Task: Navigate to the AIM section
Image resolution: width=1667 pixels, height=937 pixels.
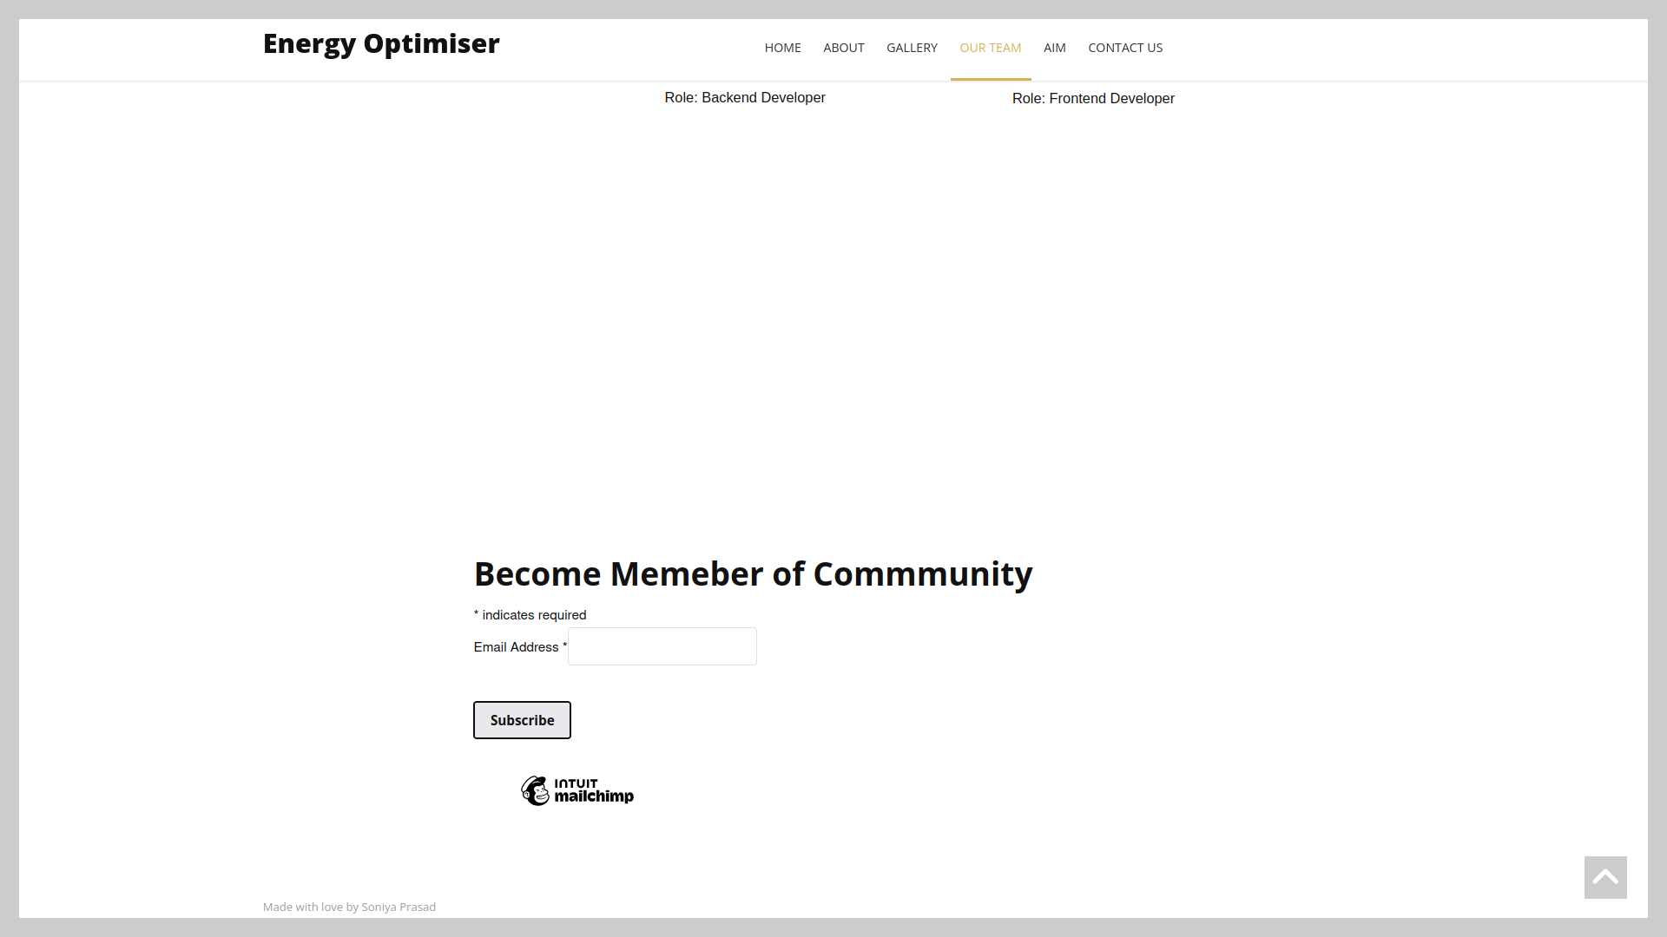Action: pyautogui.click(x=1054, y=48)
